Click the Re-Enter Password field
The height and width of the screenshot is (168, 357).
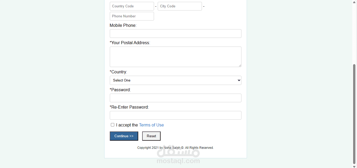(176, 115)
